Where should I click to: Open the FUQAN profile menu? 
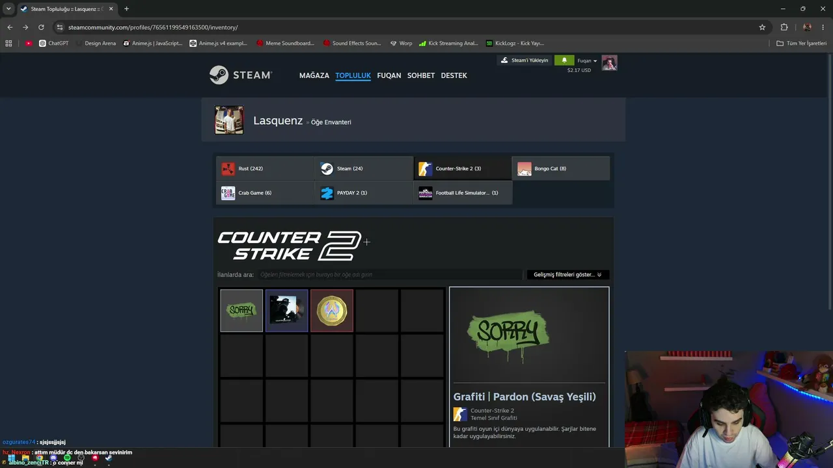(389, 75)
